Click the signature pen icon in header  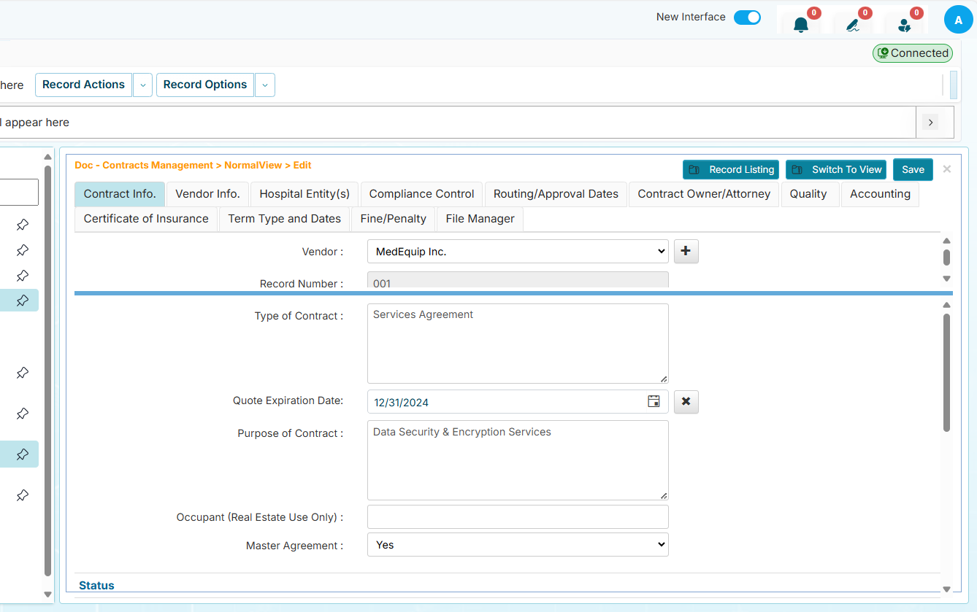[x=852, y=25]
